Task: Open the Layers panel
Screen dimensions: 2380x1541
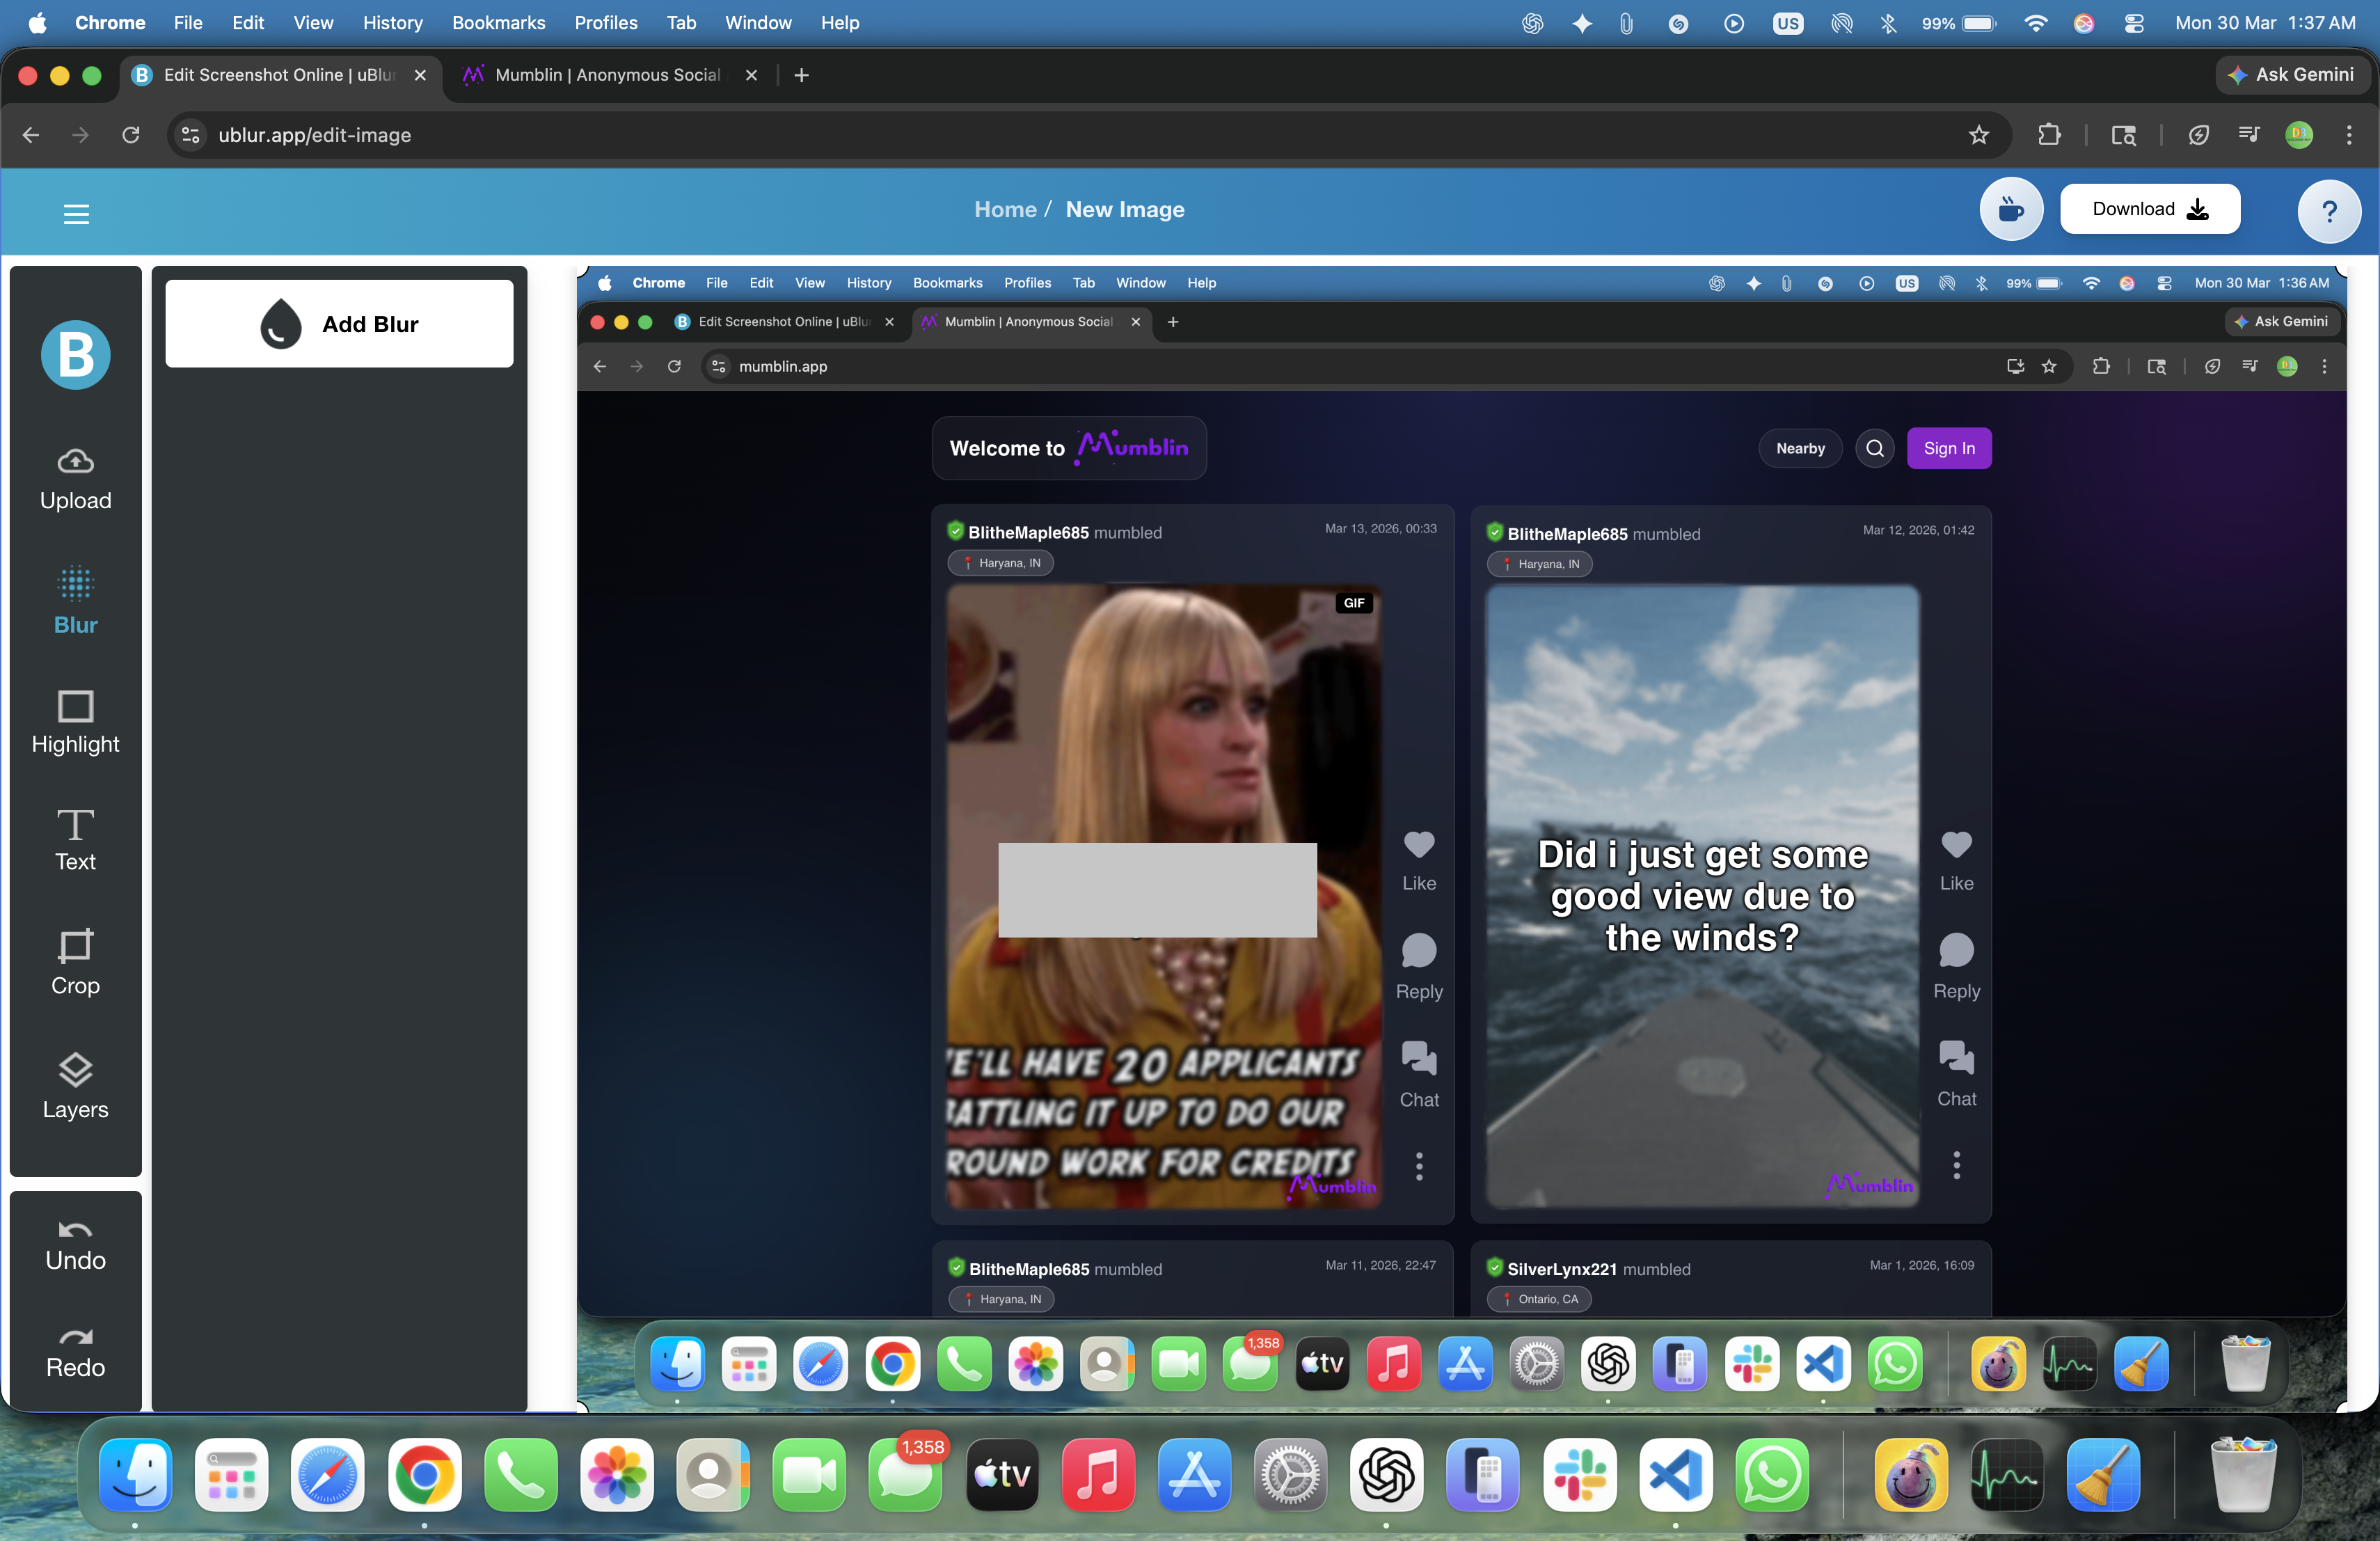Action: 75,1086
